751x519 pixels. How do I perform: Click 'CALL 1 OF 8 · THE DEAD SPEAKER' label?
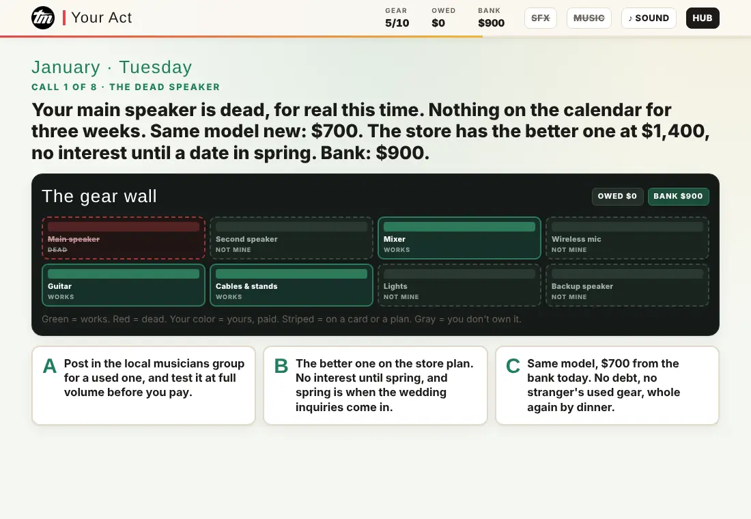126,87
